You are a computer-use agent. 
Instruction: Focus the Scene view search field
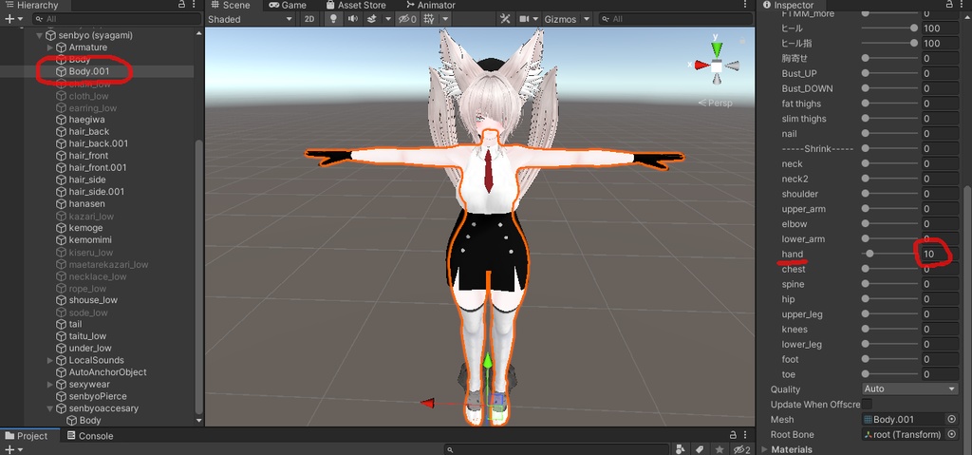point(675,19)
